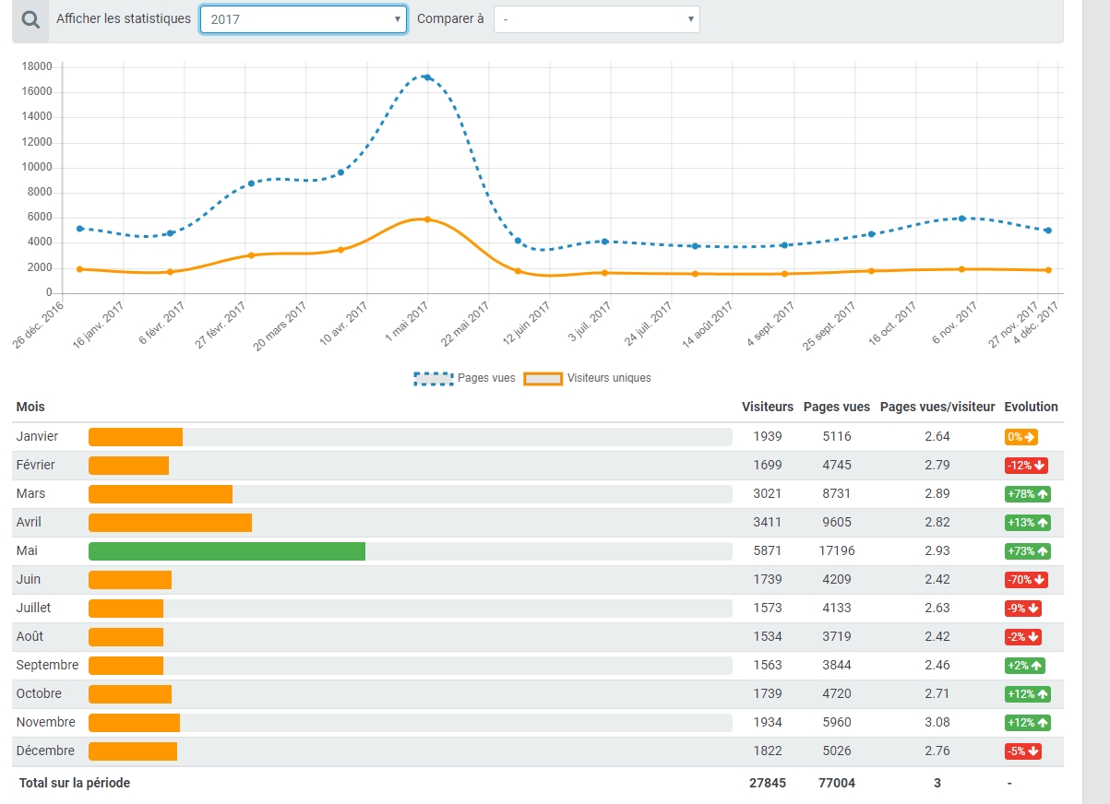Click the +78% evolution badge for Mars
Screen dimensions: 1110x804
pyautogui.click(x=1028, y=494)
